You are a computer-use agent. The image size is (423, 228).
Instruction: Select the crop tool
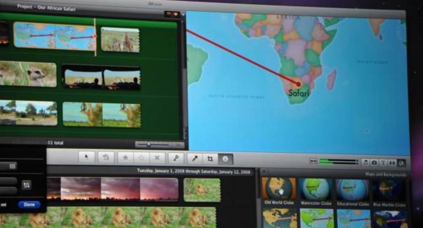click(x=210, y=159)
